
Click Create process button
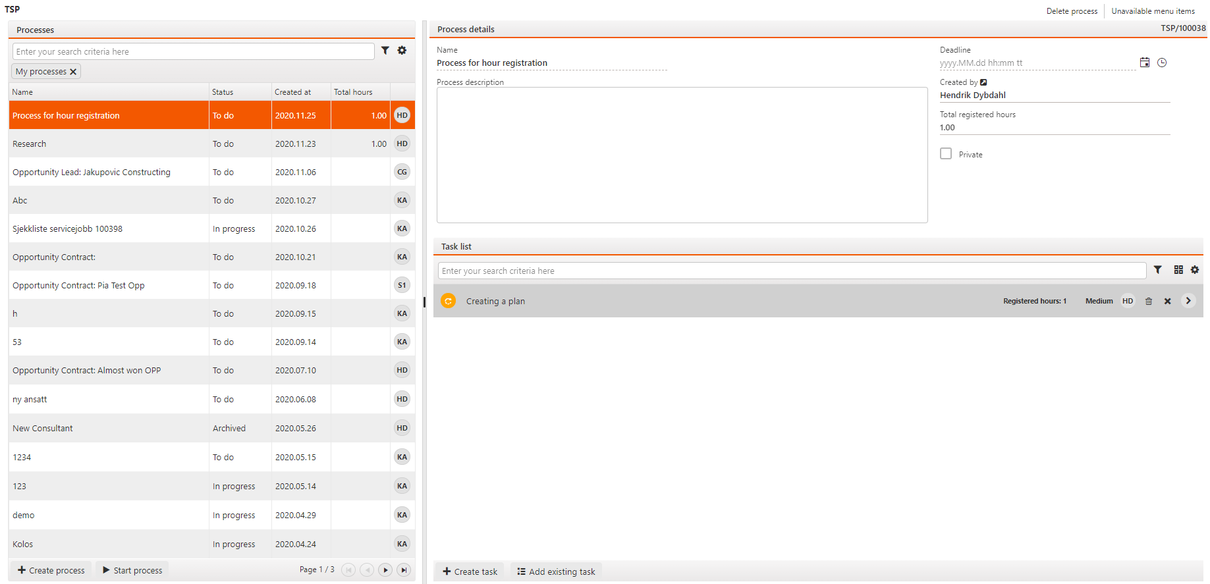point(51,570)
